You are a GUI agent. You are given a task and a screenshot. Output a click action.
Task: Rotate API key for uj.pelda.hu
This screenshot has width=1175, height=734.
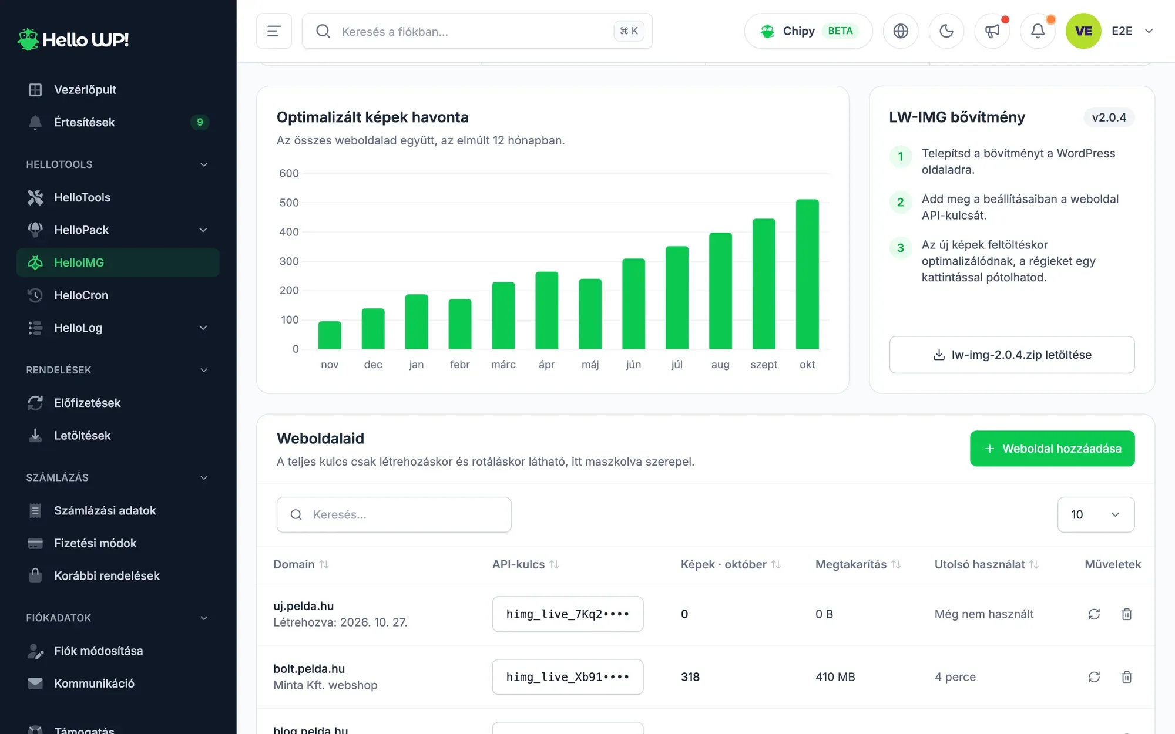point(1094,614)
